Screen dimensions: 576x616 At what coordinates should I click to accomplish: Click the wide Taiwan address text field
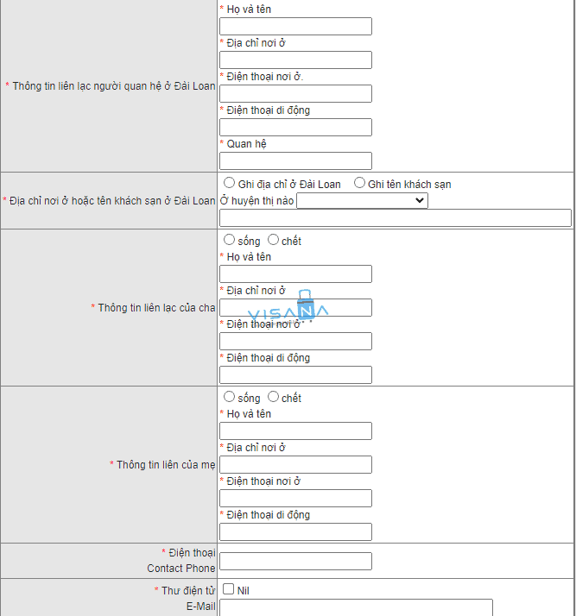(x=396, y=218)
